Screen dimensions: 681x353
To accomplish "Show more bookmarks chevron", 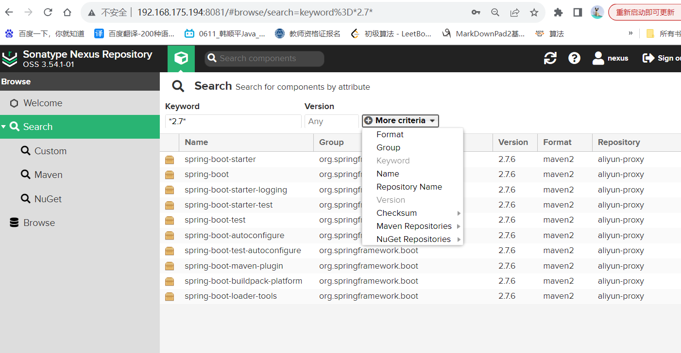I will point(630,33).
